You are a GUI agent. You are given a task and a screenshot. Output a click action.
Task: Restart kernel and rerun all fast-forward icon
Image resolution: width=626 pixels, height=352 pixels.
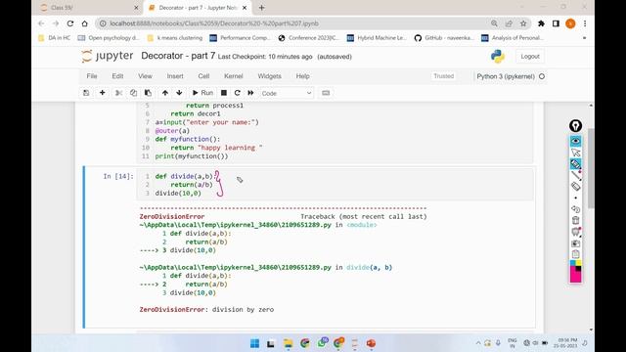(250, 93)
